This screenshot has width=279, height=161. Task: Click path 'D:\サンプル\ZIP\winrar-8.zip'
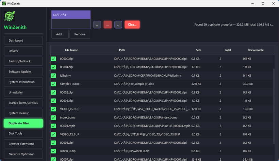[132, 151]
